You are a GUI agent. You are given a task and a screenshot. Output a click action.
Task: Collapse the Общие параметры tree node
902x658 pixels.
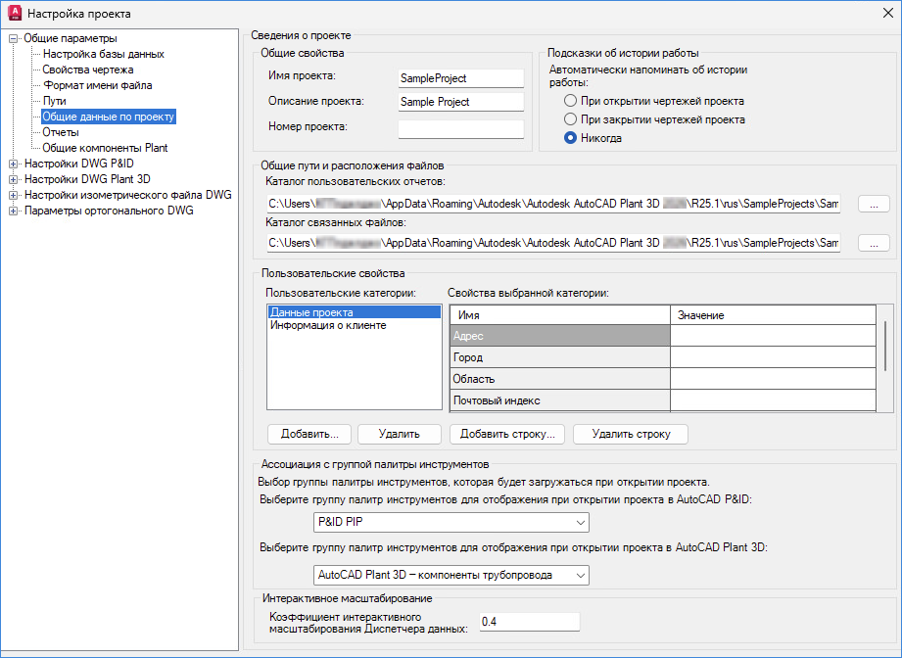(x=14, y=38)
